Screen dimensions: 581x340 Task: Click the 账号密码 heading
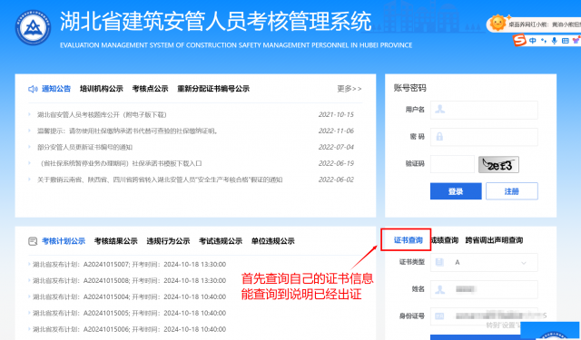point(409,88)
